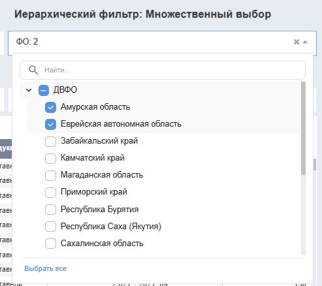Check Камчатский край
Image resolution: width=322 pixels, height=286 pixels.
(x=50, y=158)
